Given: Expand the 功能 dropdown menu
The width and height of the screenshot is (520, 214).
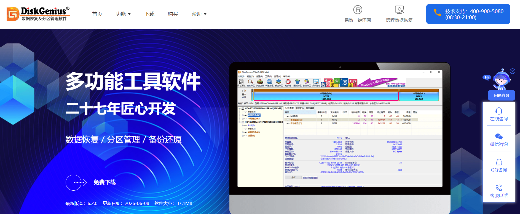Looking at the screenshot, I should (x=123, y=14).
